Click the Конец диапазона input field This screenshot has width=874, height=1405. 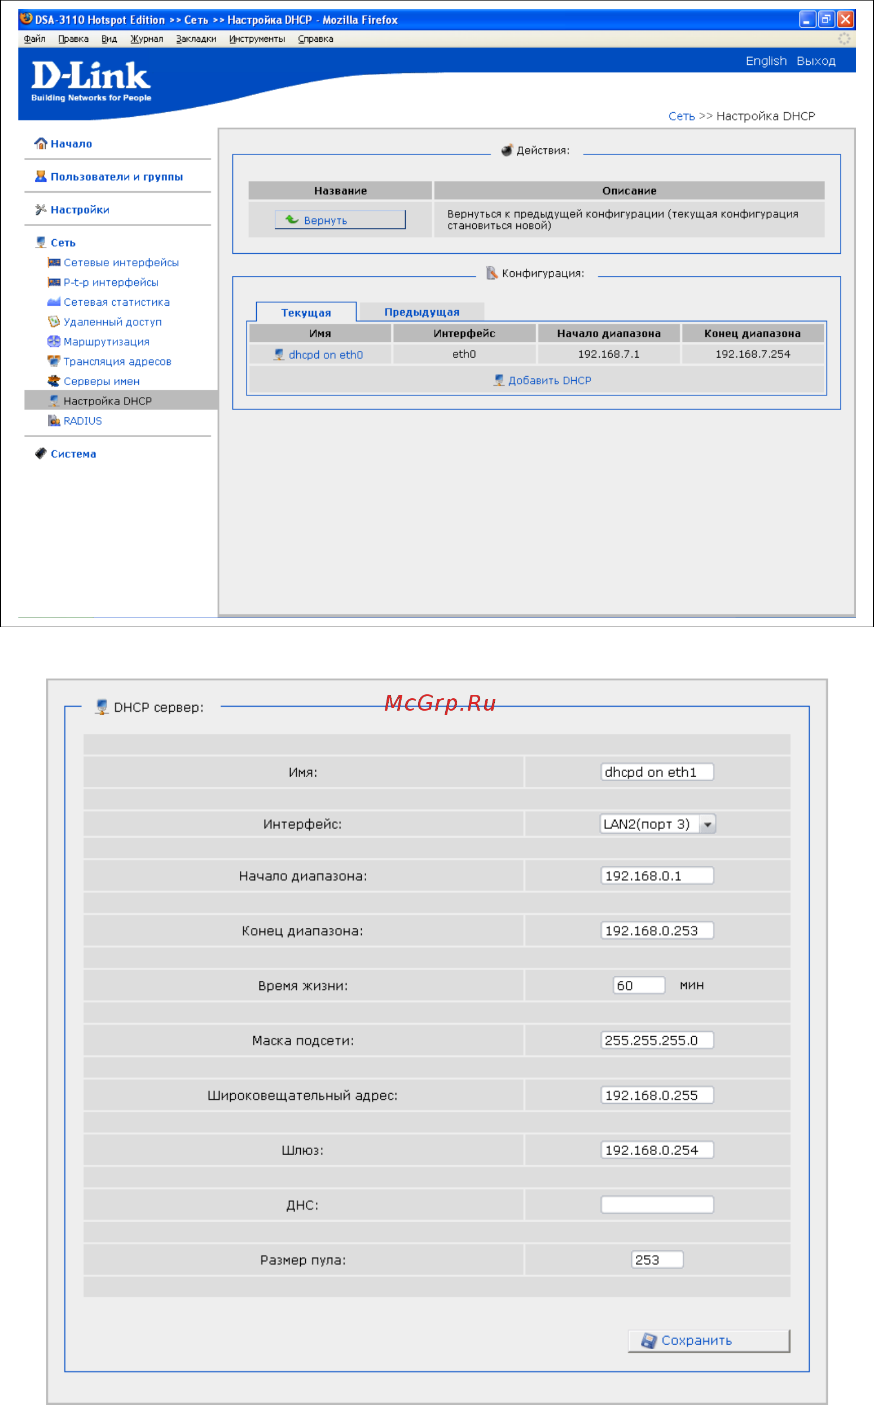click(x=657, y=930)
